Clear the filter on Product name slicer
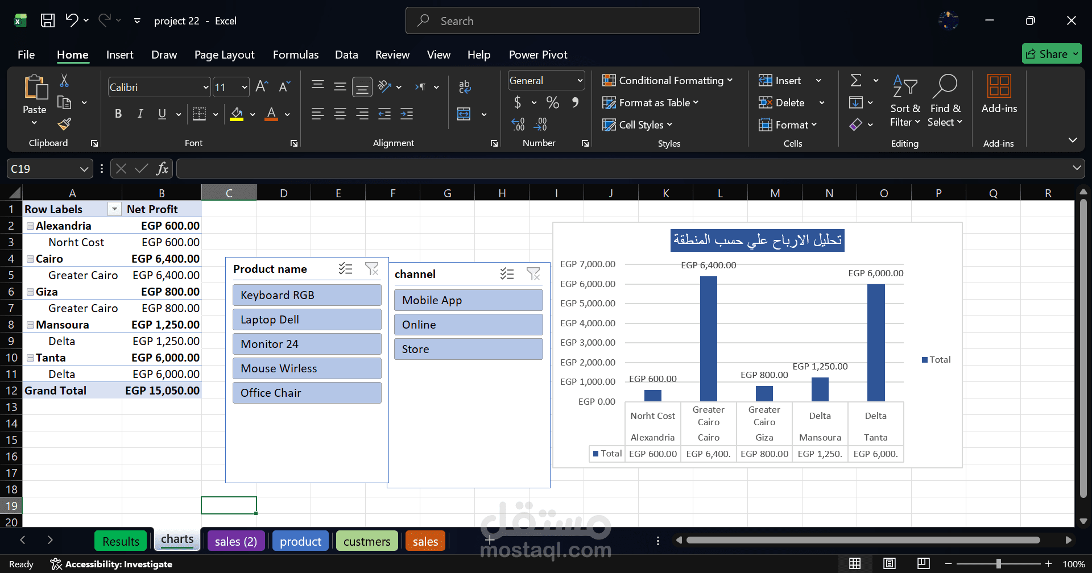The height and width of the screenshot is (573, 1092). tap(373, 269)
